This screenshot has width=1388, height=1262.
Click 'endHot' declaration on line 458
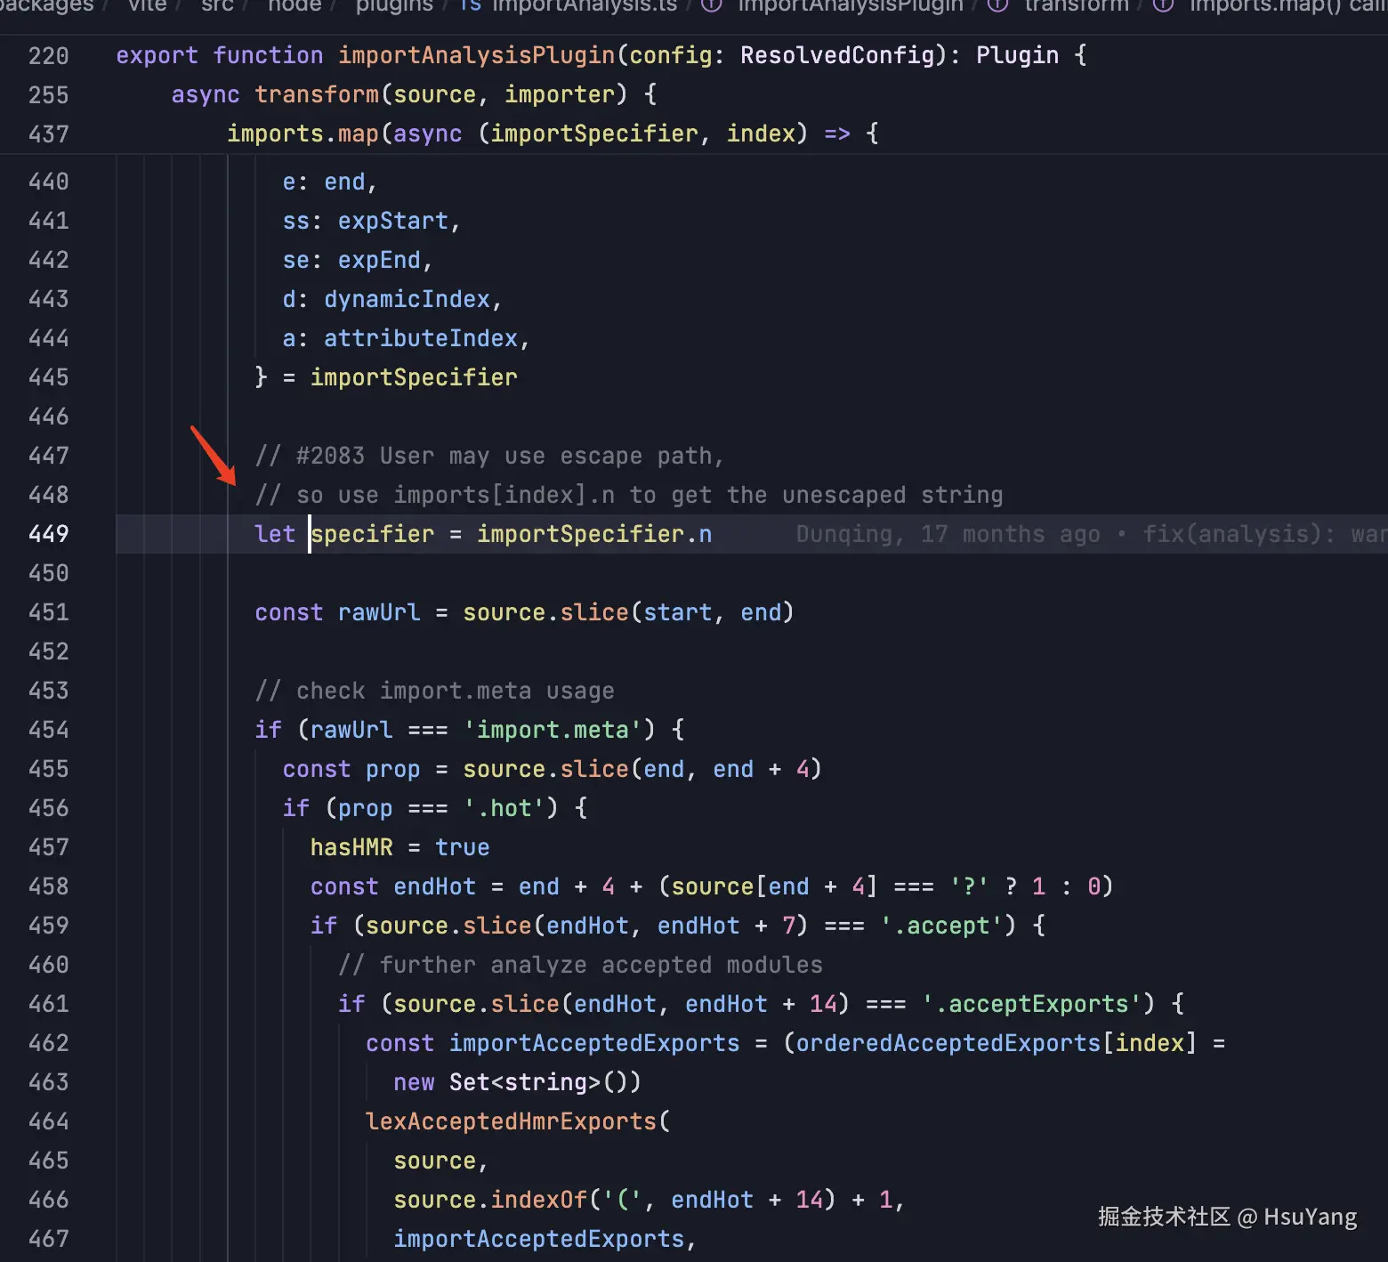click(434, 886)
